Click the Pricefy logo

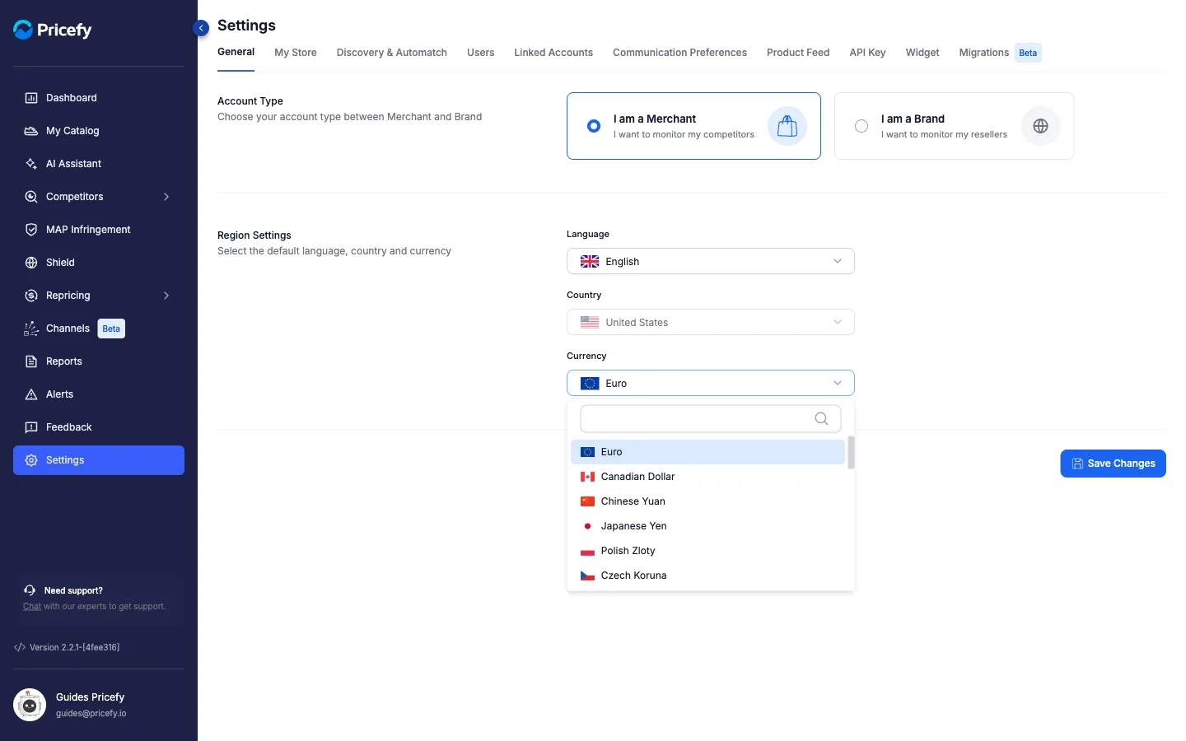coord(53,30)
